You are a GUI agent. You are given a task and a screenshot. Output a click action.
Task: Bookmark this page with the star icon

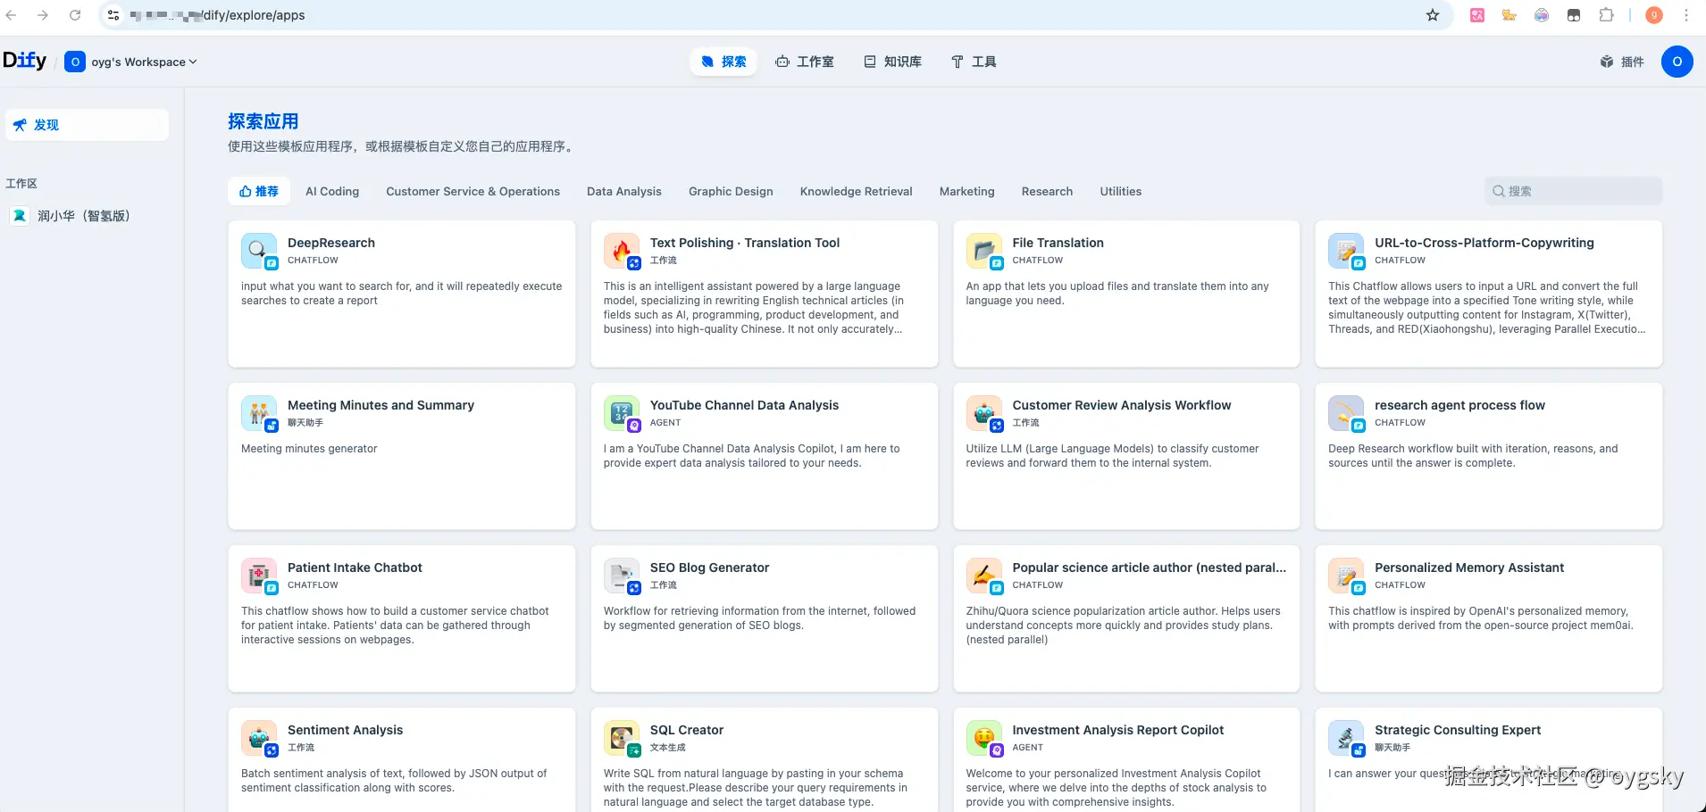tap(1433, 15)
